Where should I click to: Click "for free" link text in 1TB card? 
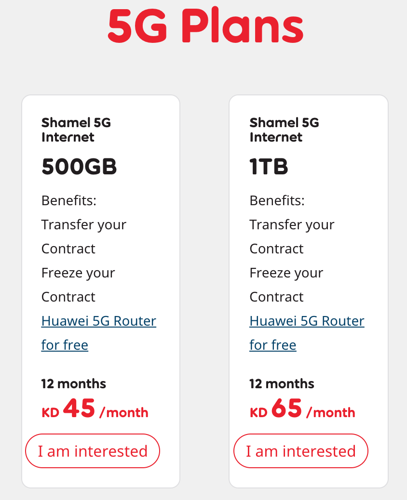[273, 345]
